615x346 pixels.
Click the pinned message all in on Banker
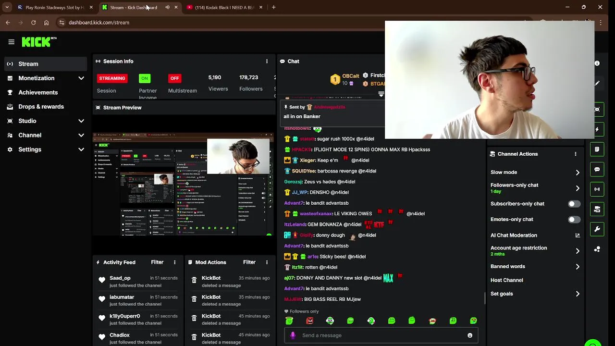point(302,116)
